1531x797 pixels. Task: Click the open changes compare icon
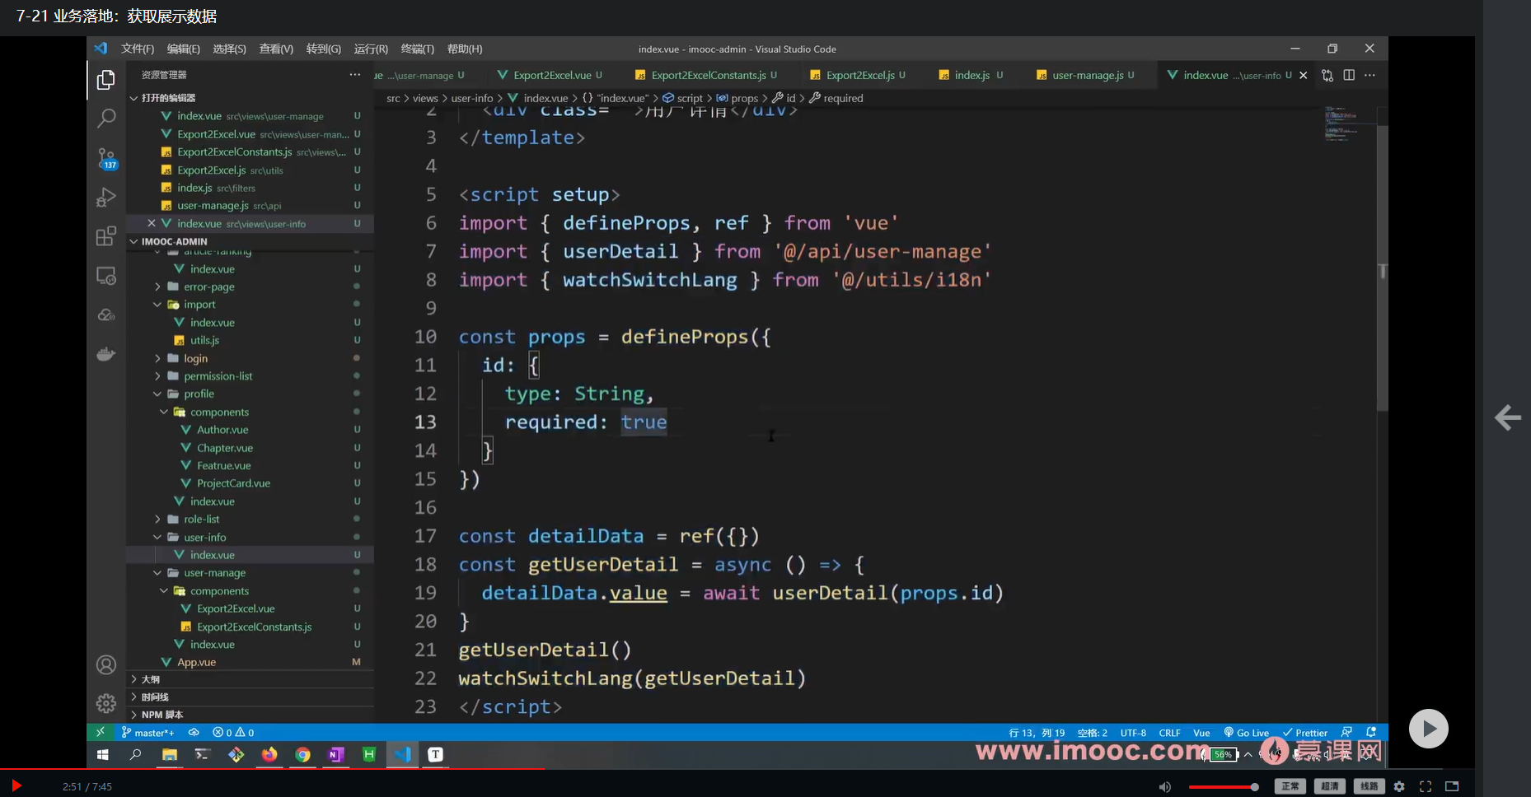coord(1327,75)
